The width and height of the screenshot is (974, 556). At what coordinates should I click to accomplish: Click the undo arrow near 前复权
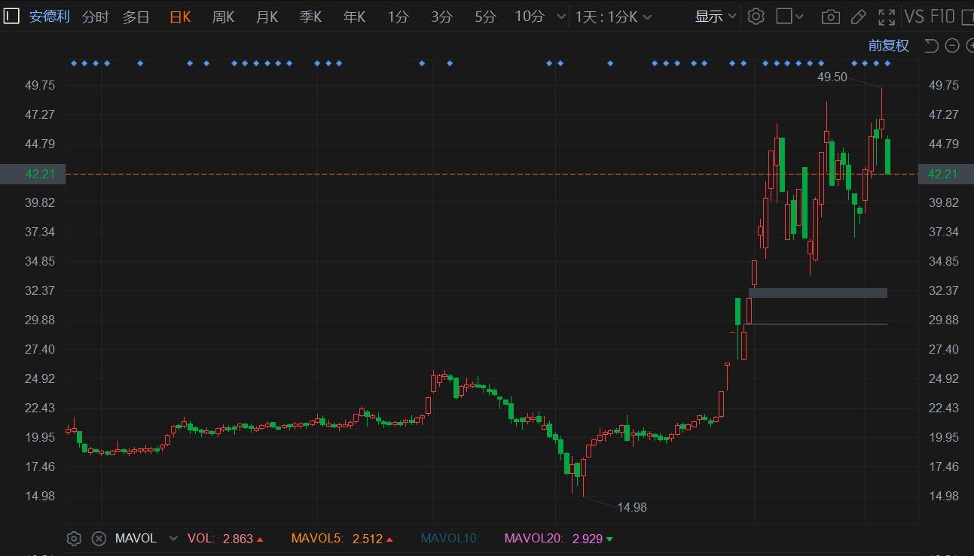(931, 46)
